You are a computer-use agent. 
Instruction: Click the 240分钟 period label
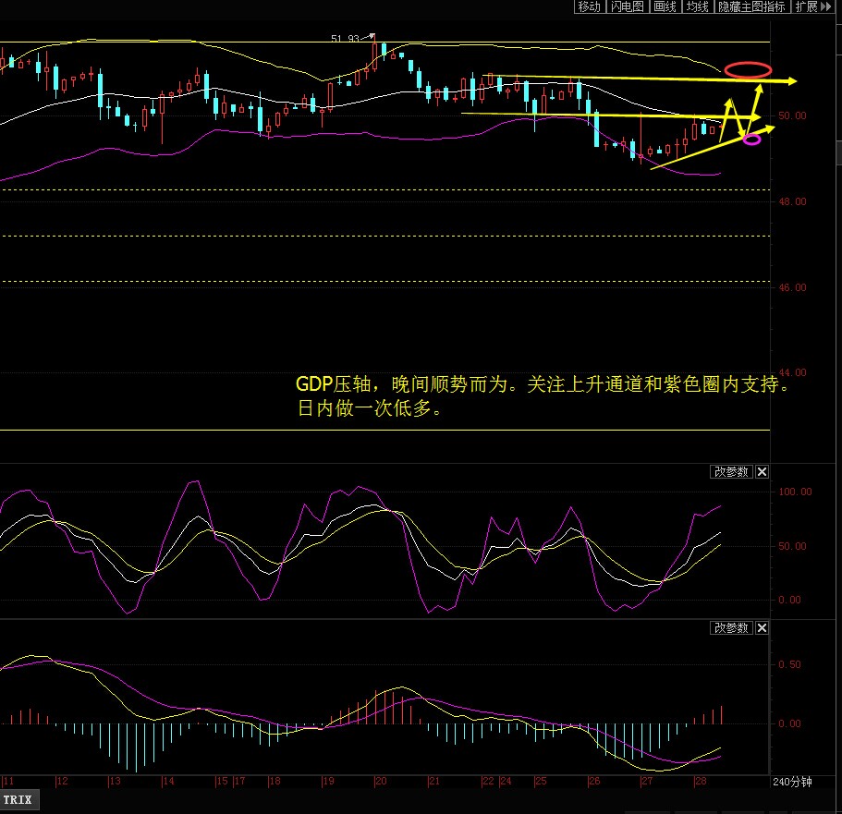(x=792, y=783)
